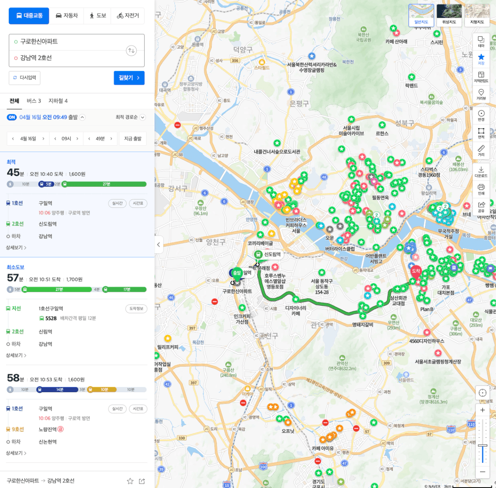496x488 pixels.
Task: Decrease the departure hour 09시
Action: click(x=55, y=139)
